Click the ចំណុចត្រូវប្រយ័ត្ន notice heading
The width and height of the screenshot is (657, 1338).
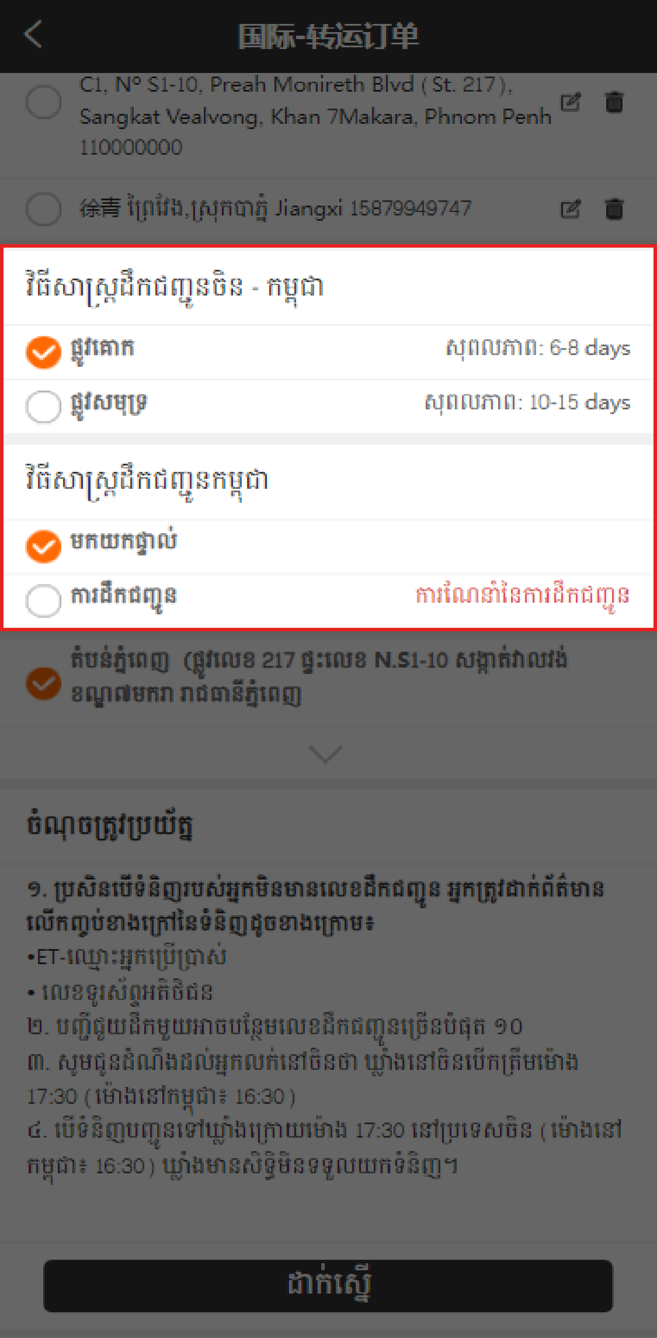110,826
